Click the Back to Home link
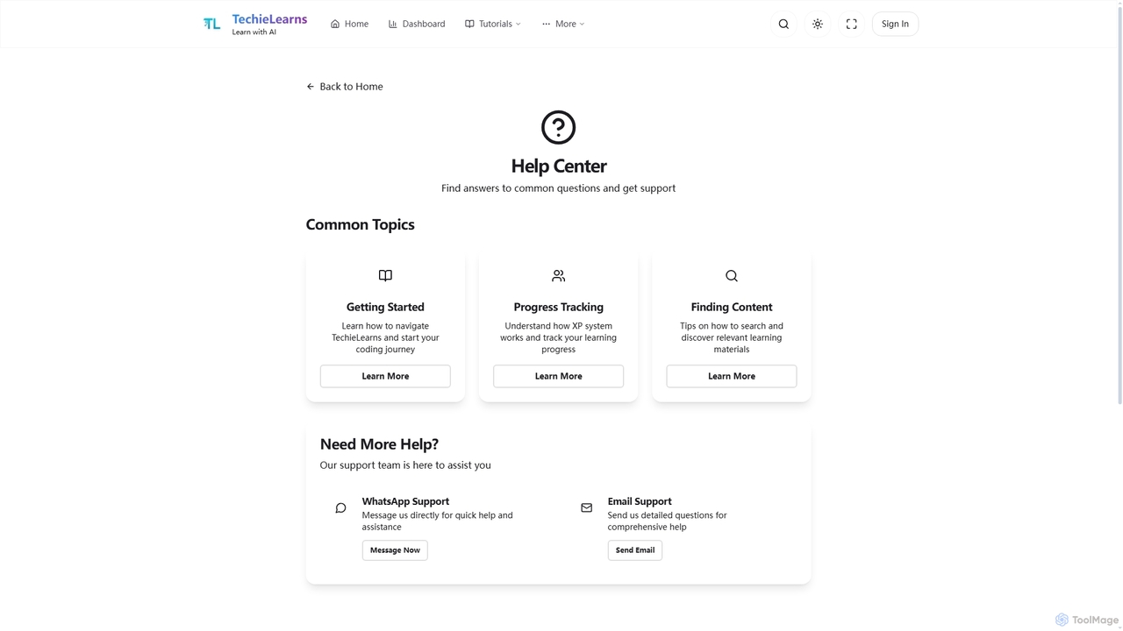Image resolution: width=1123 pixels, height=631 pixels. (x=345, y=86)
